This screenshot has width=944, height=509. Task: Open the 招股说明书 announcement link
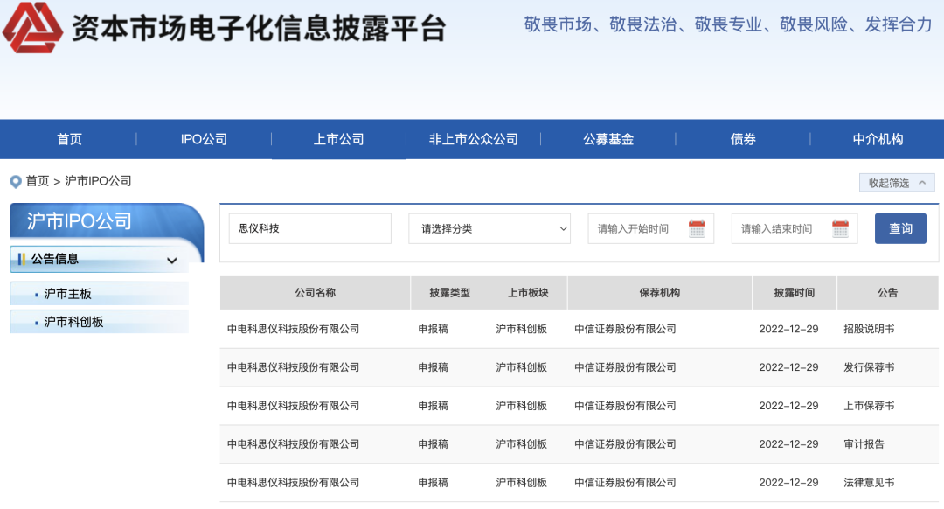[869, 329]
